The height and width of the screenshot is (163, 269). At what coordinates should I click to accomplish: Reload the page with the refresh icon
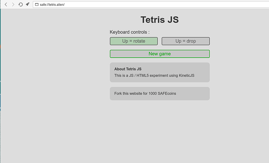coord(21,4)
